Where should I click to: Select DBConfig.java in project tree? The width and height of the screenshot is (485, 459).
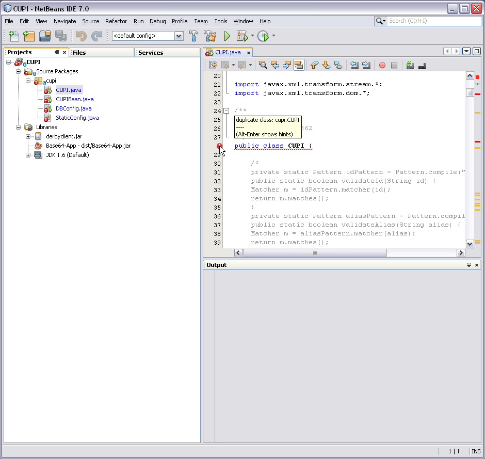coord(74,108)
